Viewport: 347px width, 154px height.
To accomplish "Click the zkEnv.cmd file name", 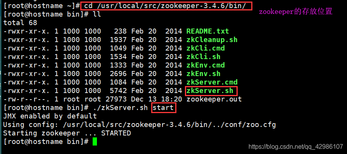I will (205, 65).
